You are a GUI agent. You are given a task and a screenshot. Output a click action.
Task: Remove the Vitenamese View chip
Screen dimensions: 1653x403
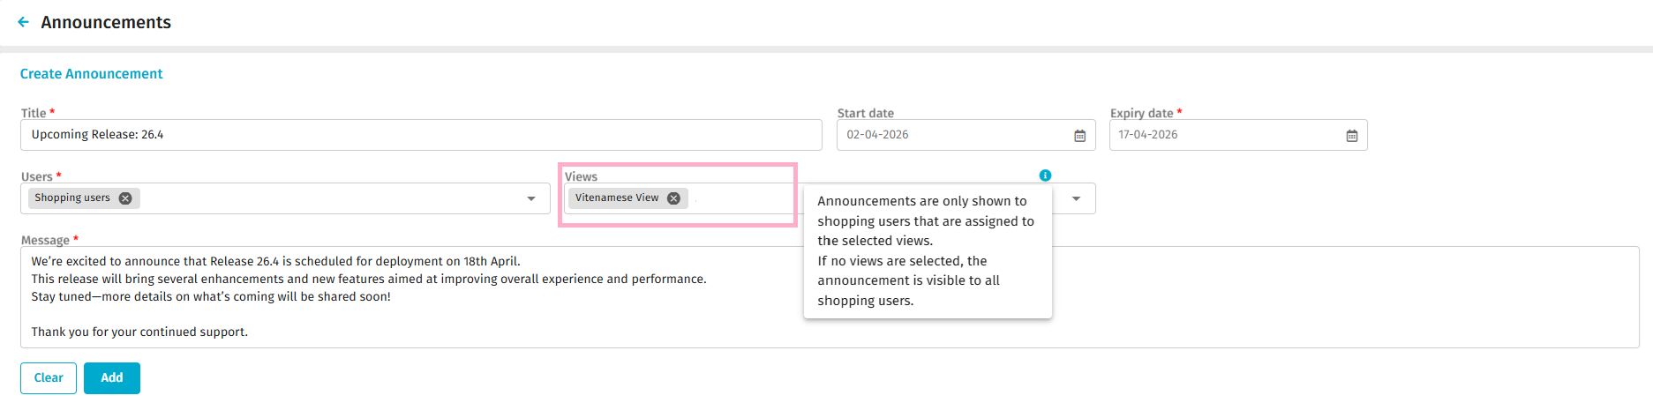point(673,198)
